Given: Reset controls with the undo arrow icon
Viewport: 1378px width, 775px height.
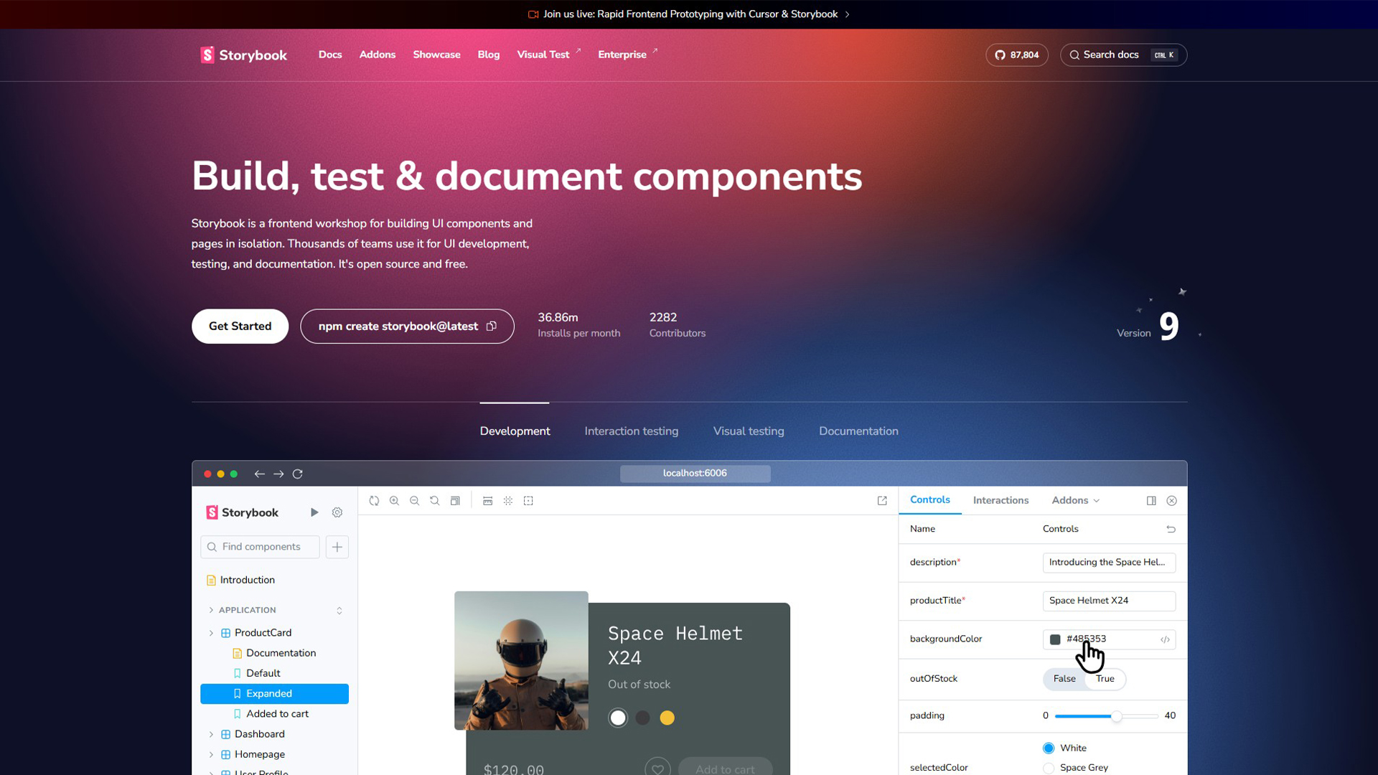Looking at the screenshot, I should tap(1171, 529).
